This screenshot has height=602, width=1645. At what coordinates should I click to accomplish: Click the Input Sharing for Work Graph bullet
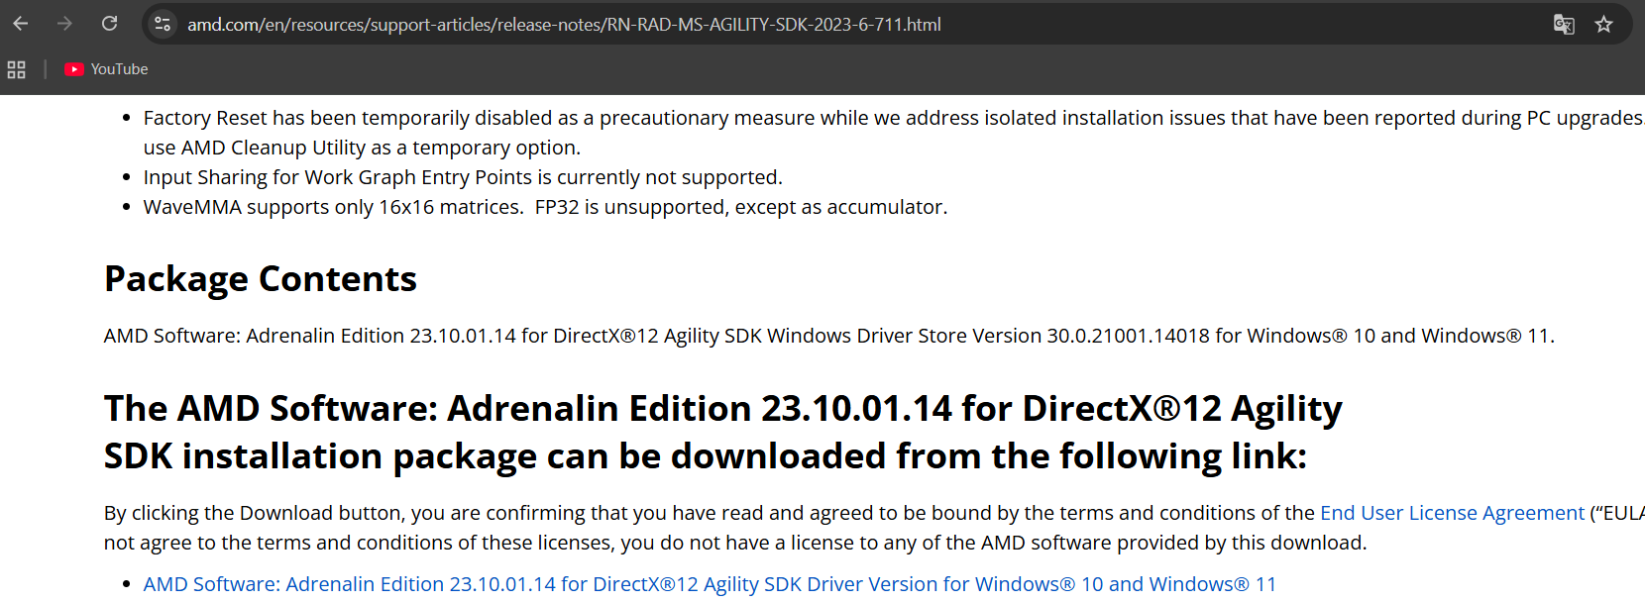463,177
